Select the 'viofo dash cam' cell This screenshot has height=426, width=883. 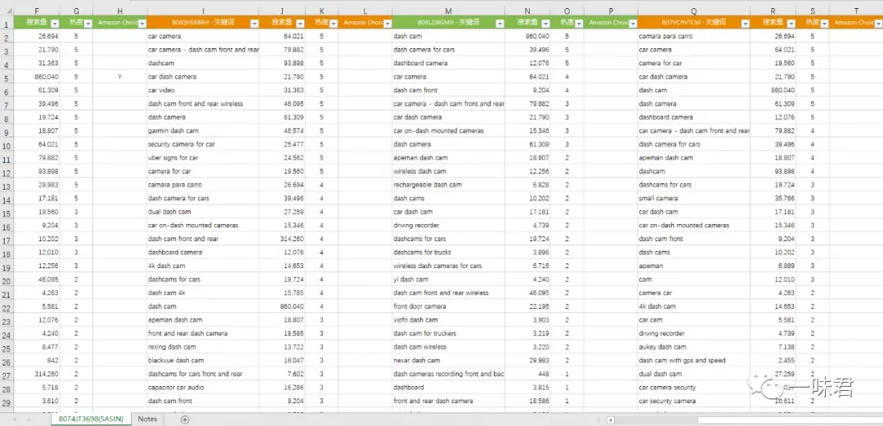(x=448, y=320)
